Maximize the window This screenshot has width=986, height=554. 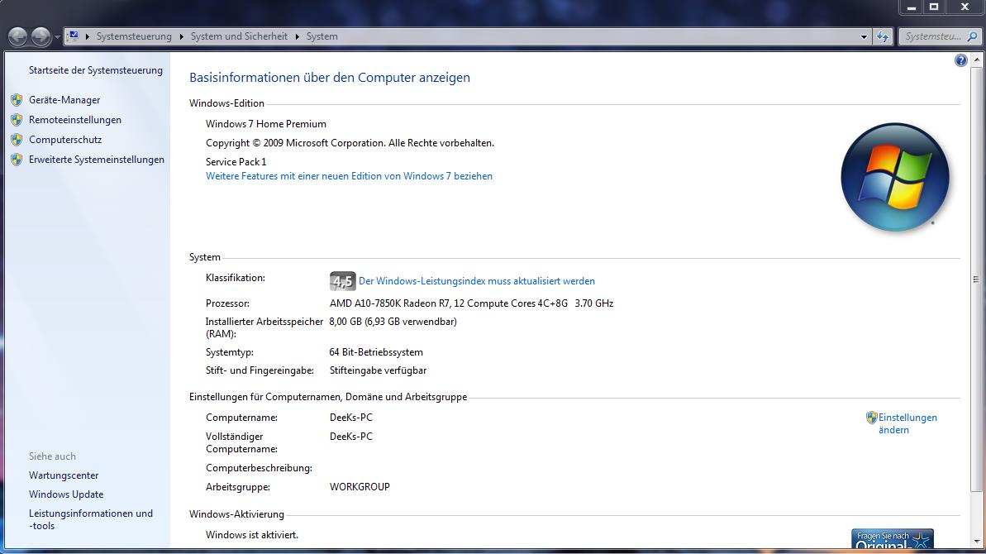click(934, 7)
